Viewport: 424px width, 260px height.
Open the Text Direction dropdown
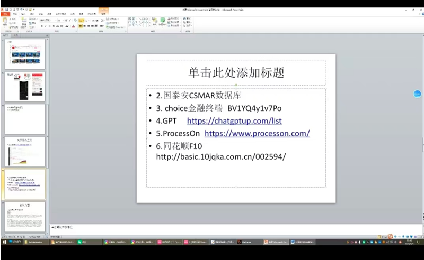(x=112, y=19)
